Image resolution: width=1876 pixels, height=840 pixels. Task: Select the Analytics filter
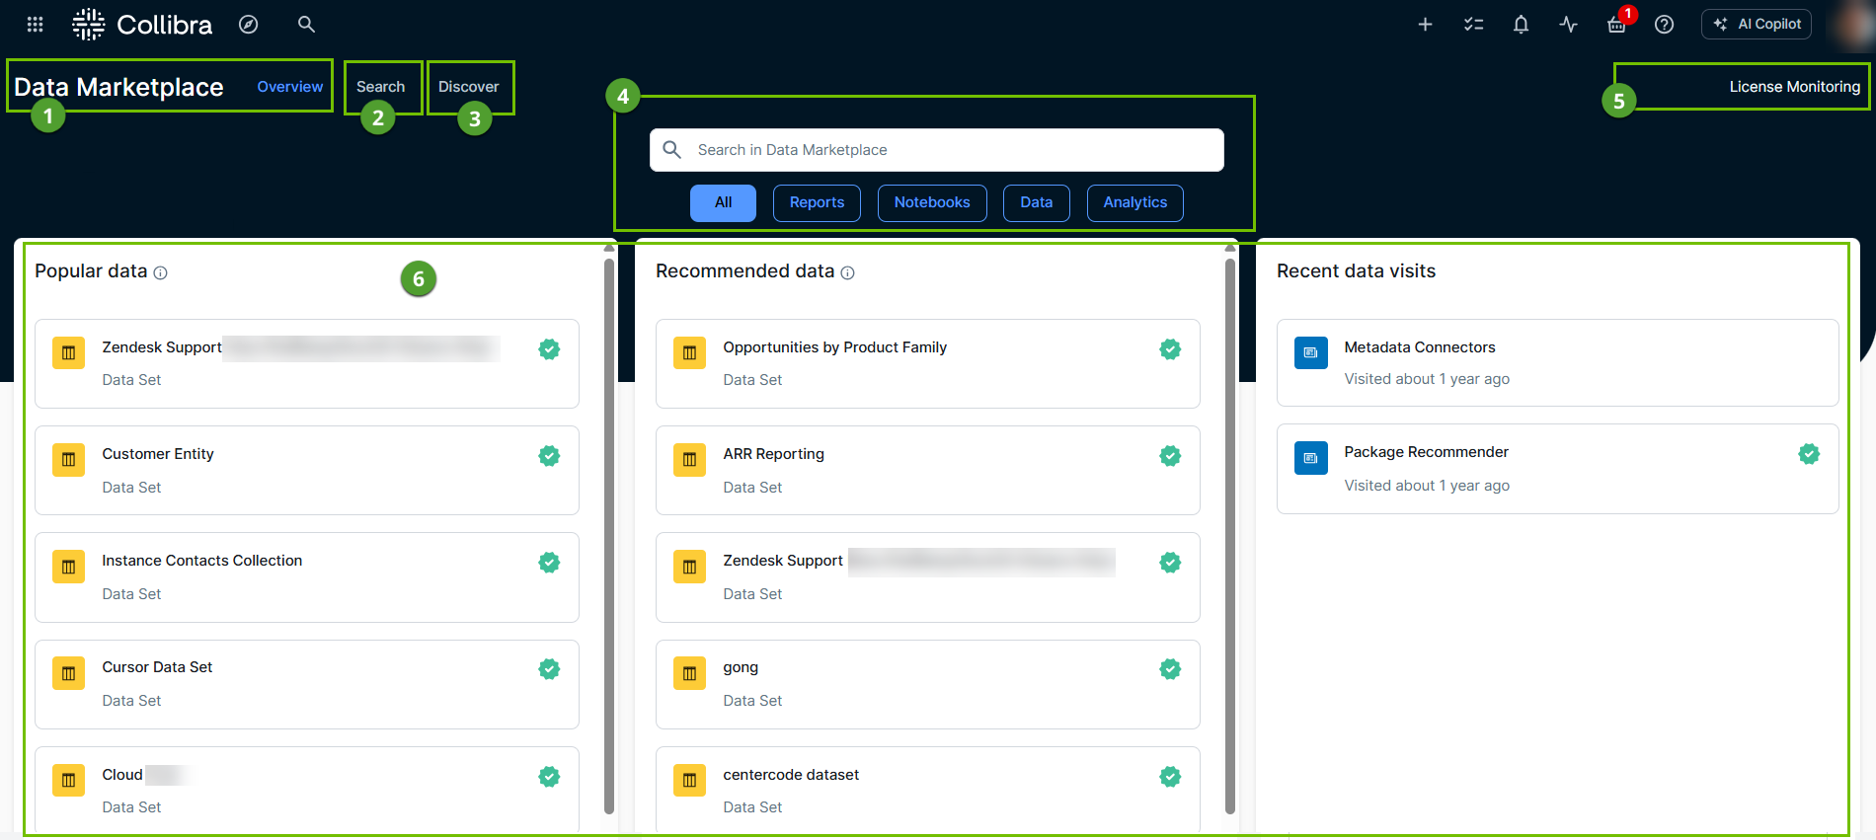click(1134, 202)
